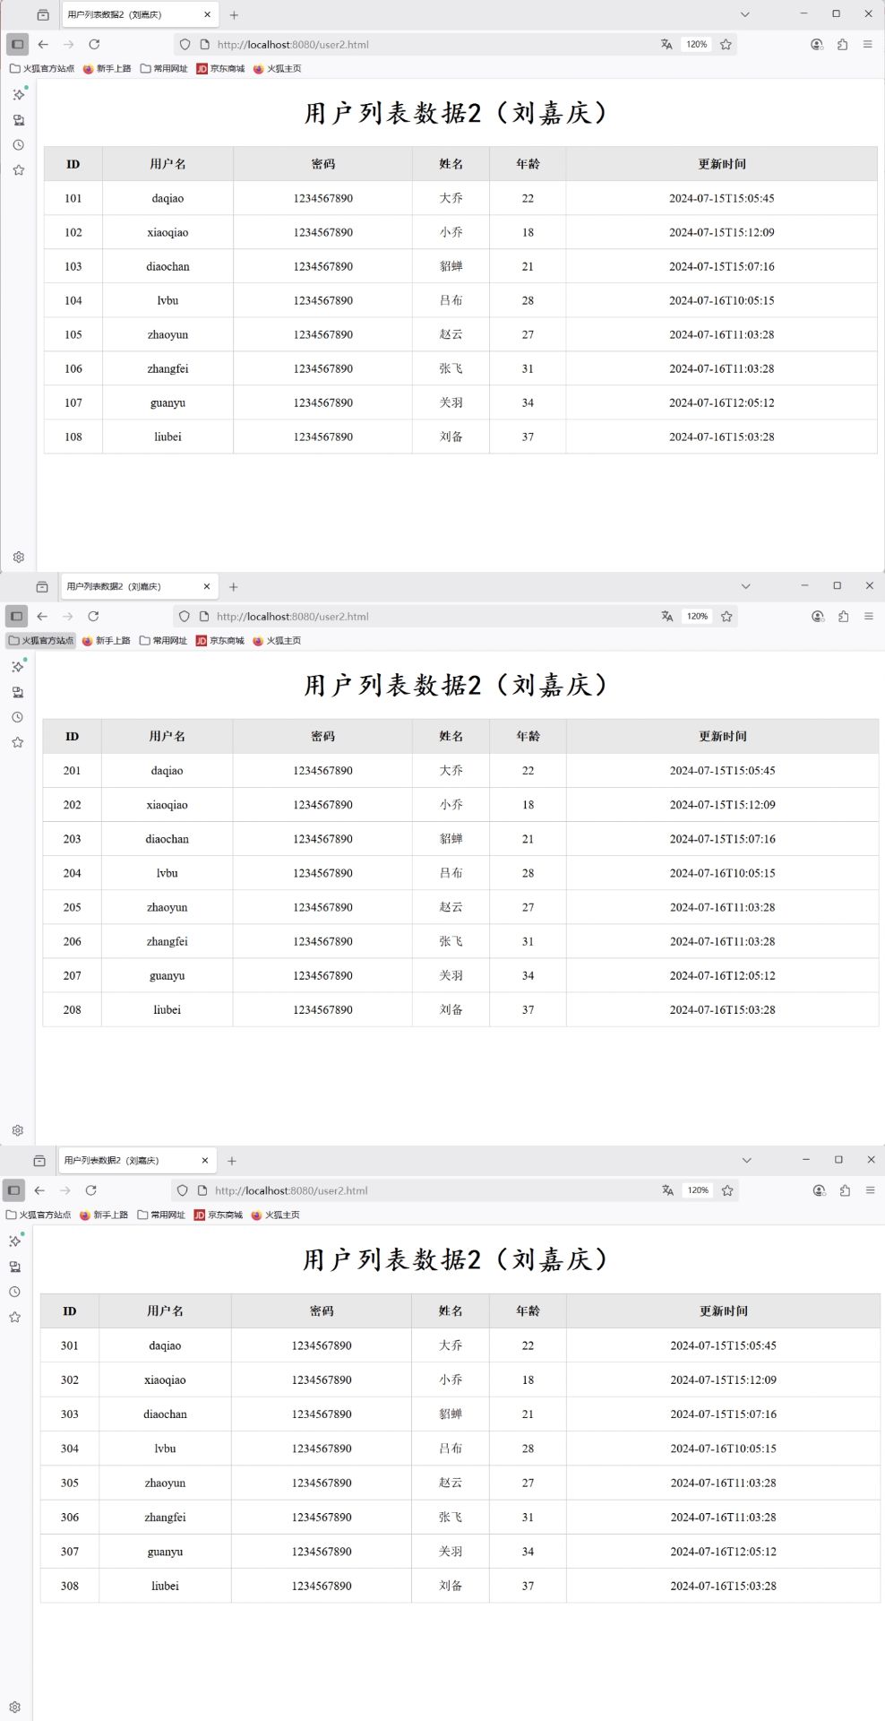The height and width of the screenshot is (1721, 885).
Task: Click the update time cell of ID 308 row
Action: tap(724, 1586)
